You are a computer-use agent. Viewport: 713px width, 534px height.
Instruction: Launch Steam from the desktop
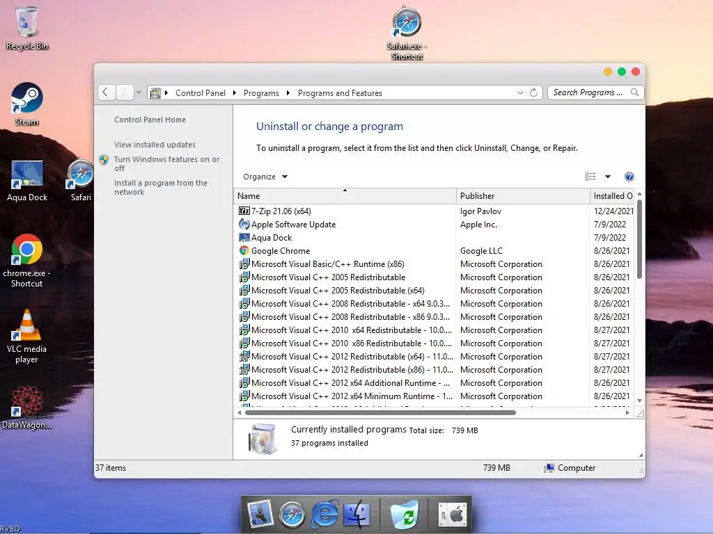point(27,104)
